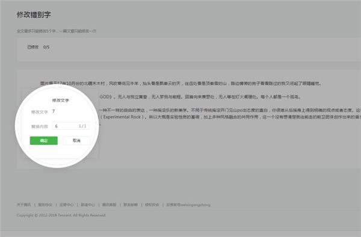Open the 辟谣中心 footer link
Screen dimensions: 361x237
click(x=88, y=205)
